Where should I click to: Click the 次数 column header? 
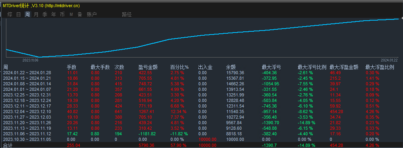(x=119, y=67)
